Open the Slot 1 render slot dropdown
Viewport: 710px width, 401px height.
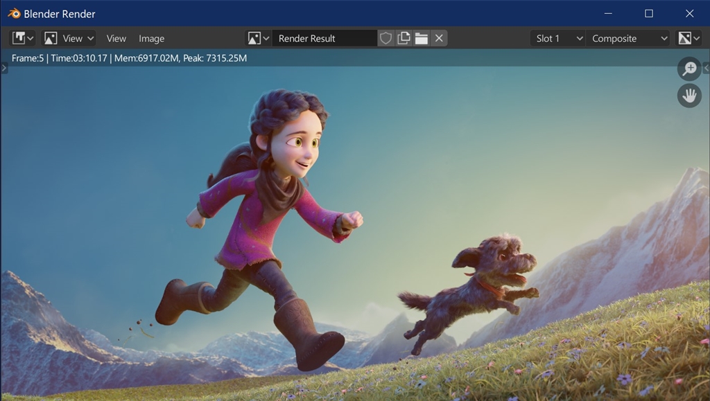click(x=558, y=38)
